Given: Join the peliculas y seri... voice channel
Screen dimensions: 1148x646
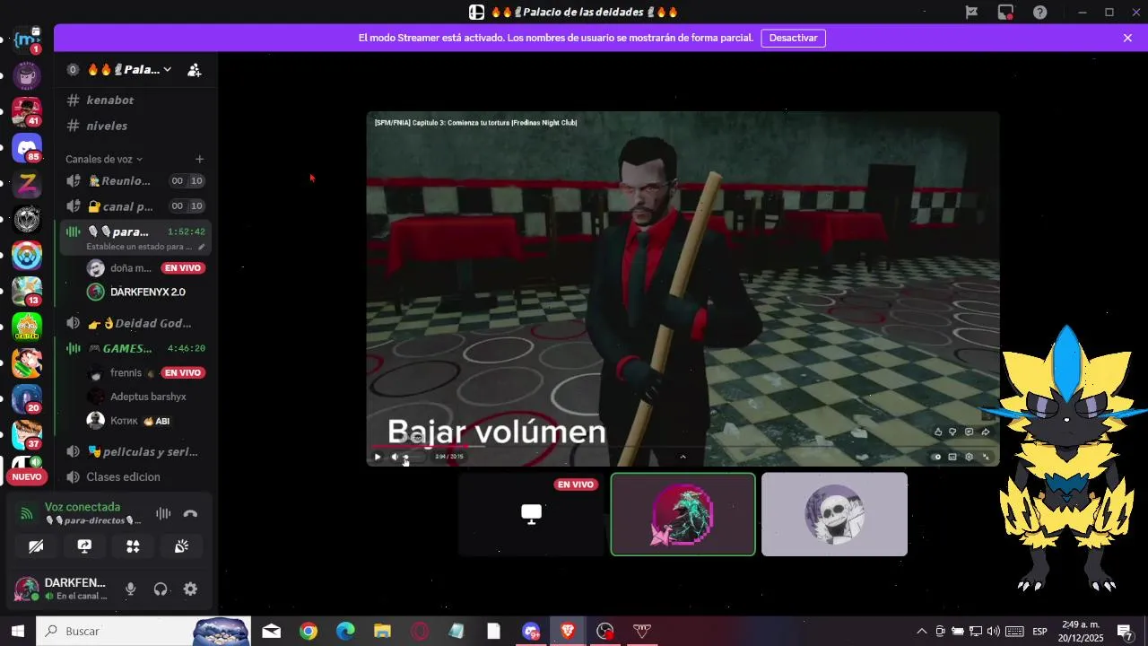Looking at the screenshot, I should click(135, 451).
